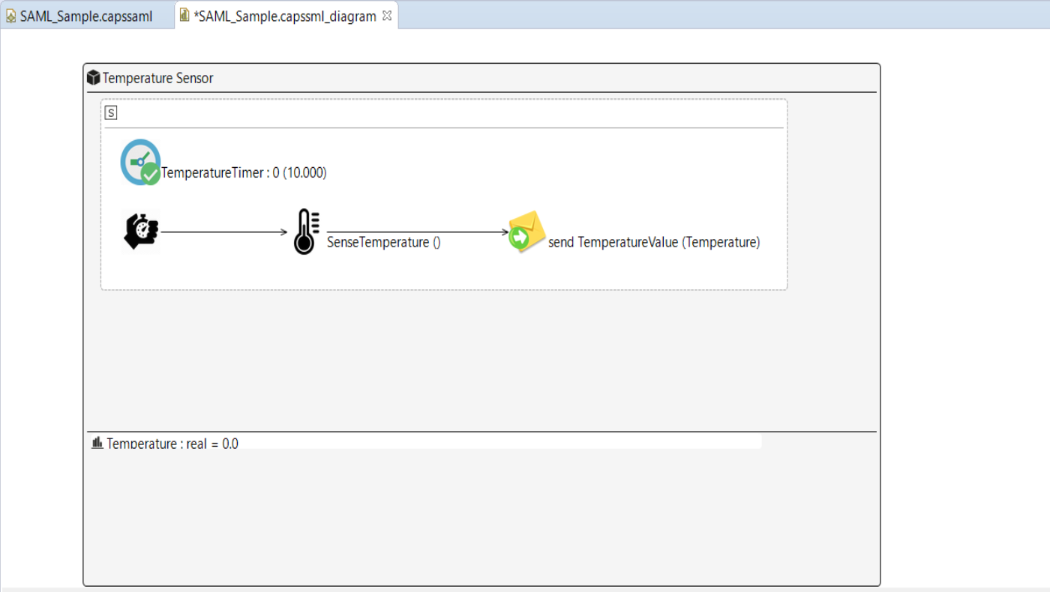Viewport: 1050px width, 592px height.
Task: Click the TemperatureTimer : 0 (10.000) label
Action: point(244,173)
